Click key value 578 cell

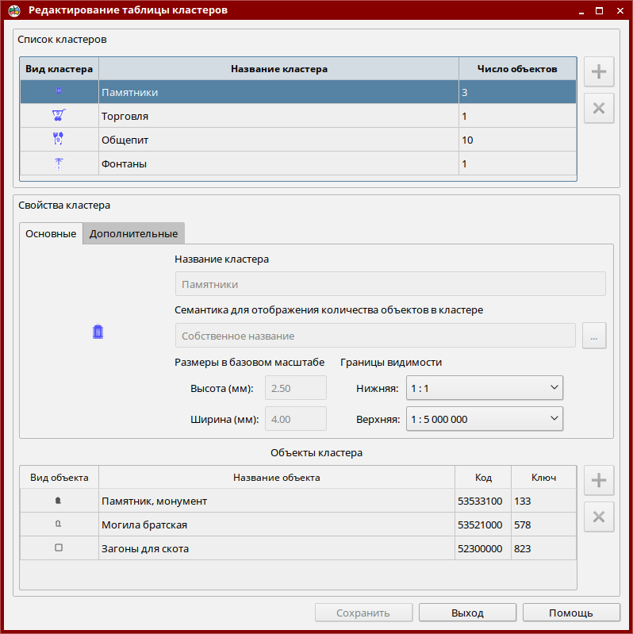543,524
